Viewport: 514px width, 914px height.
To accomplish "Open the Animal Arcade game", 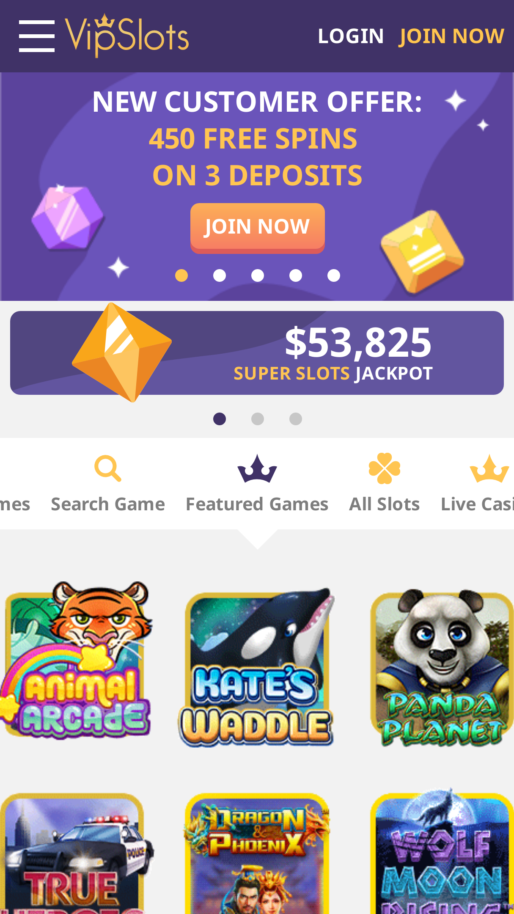I will click(x=76, y=660).
